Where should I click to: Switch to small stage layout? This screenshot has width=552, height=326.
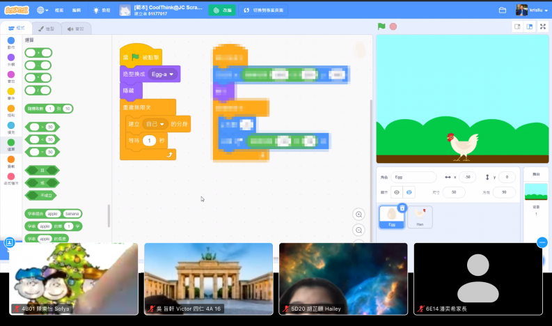[x=517, y=26]
